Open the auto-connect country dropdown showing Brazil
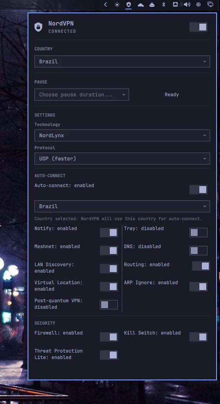The image size is (220, 404). 122,206
